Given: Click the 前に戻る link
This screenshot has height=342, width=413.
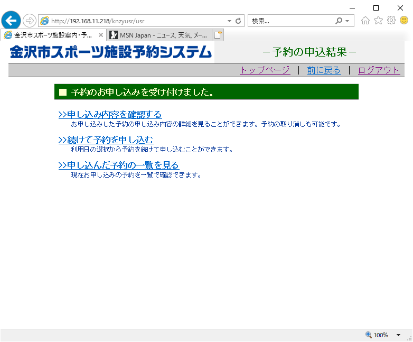Looking at the screenshot, I should pos(324,70).
